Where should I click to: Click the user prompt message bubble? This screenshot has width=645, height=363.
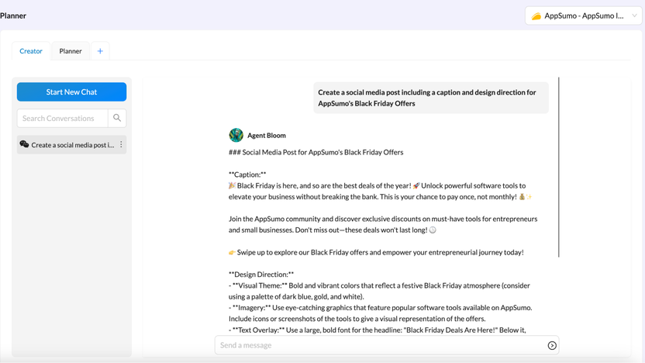(x=431, y=98)
